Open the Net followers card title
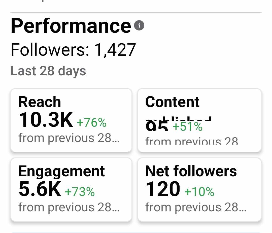The width and height of the screenshot is (272, 233). (191, 171)
